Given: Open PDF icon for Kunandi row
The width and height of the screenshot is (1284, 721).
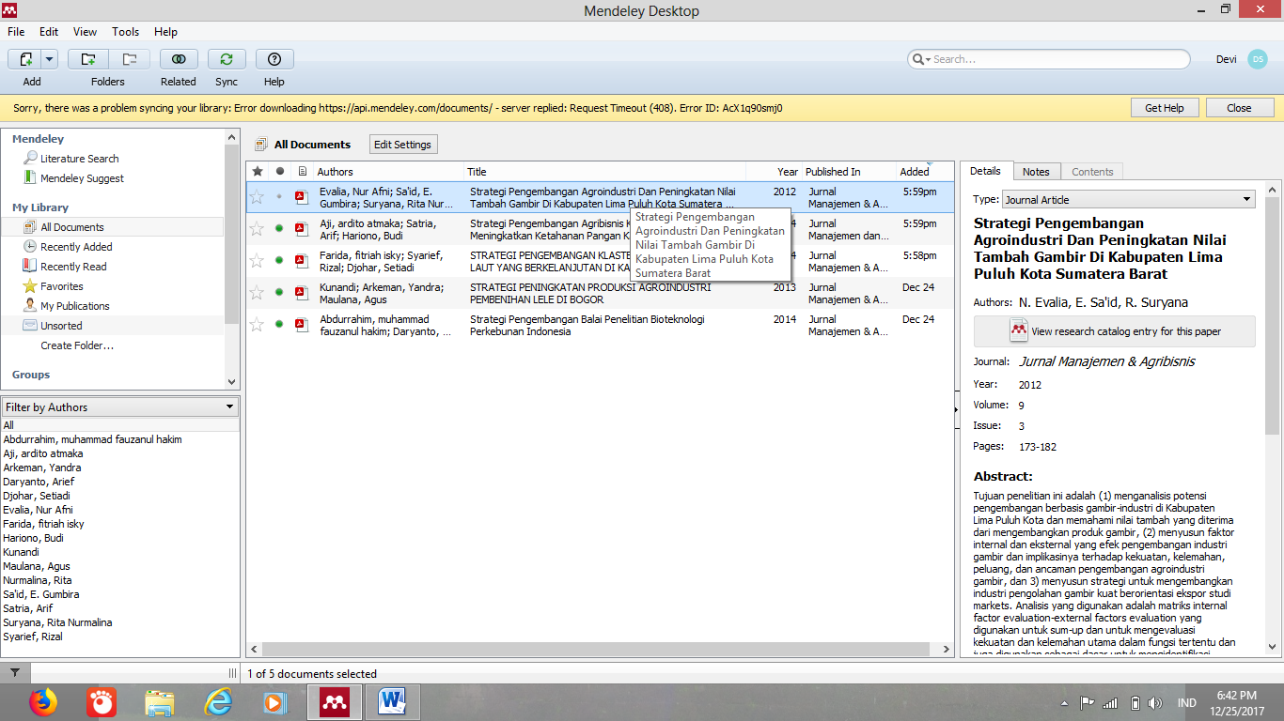Looking at the screenshot, I should [302, 293].
